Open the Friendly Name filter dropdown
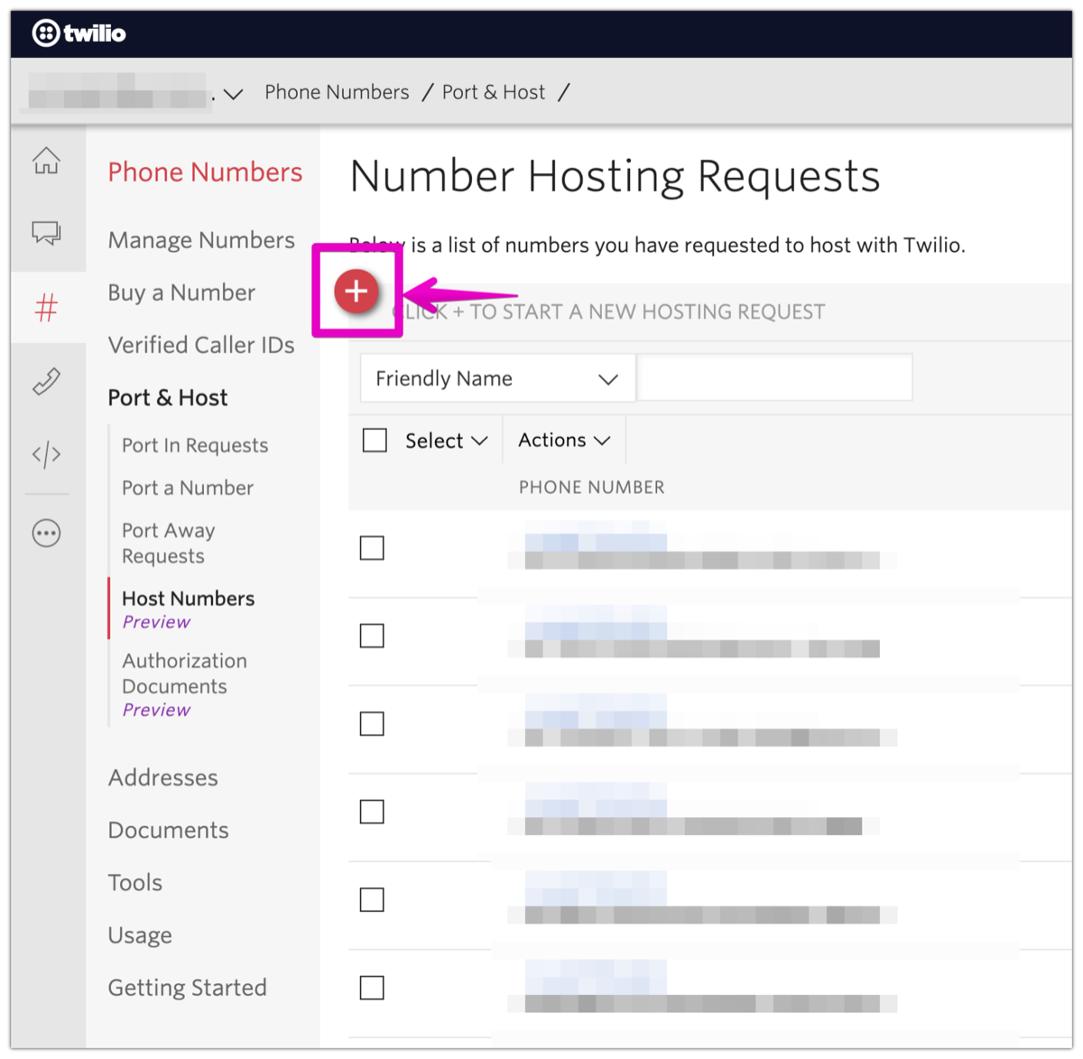This screenshot has width=1083, height=1059. (497, 378)
